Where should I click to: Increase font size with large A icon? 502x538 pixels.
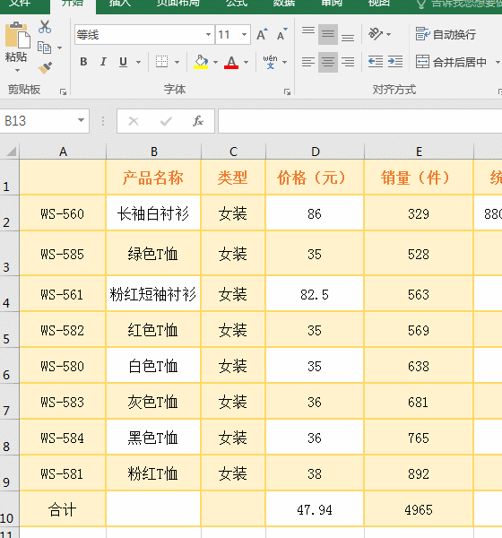coord(262,34)
